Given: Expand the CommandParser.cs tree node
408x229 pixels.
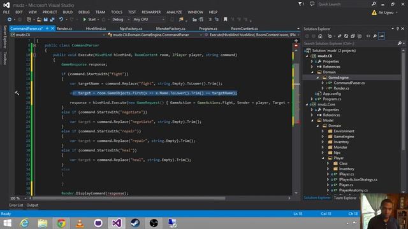Looking at the screenshot, I should click(x=323, y=83).
